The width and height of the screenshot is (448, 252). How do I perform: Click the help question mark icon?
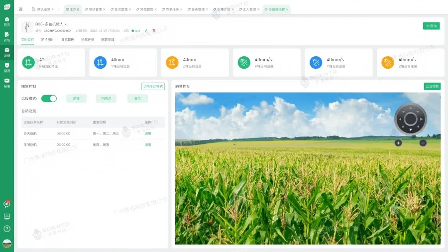(x=7, y=229)
